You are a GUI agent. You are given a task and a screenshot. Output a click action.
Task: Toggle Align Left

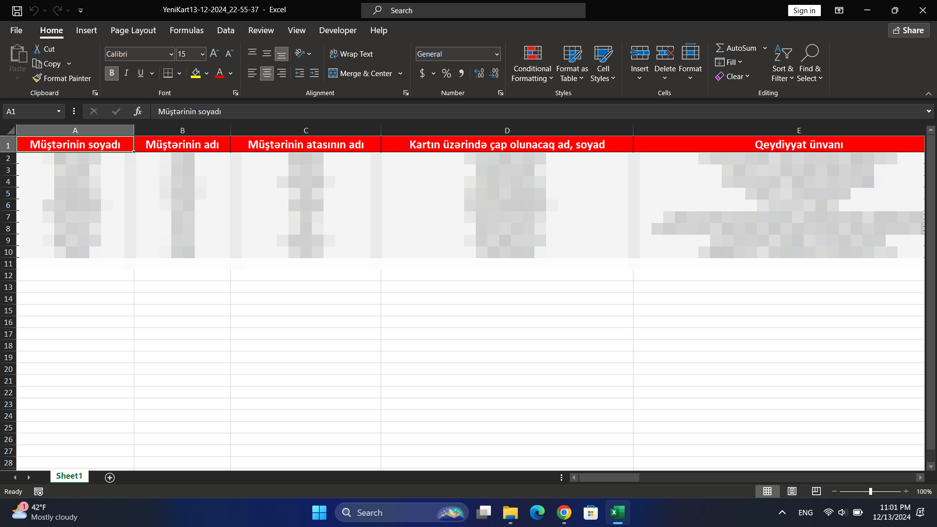point(252,73)
